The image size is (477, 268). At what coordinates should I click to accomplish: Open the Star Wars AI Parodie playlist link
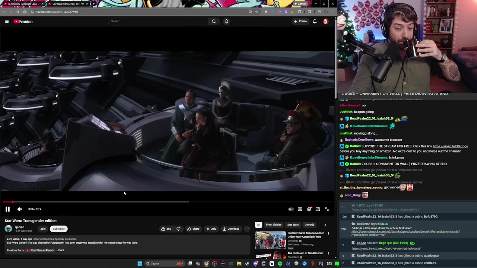(x=40, y=250)
